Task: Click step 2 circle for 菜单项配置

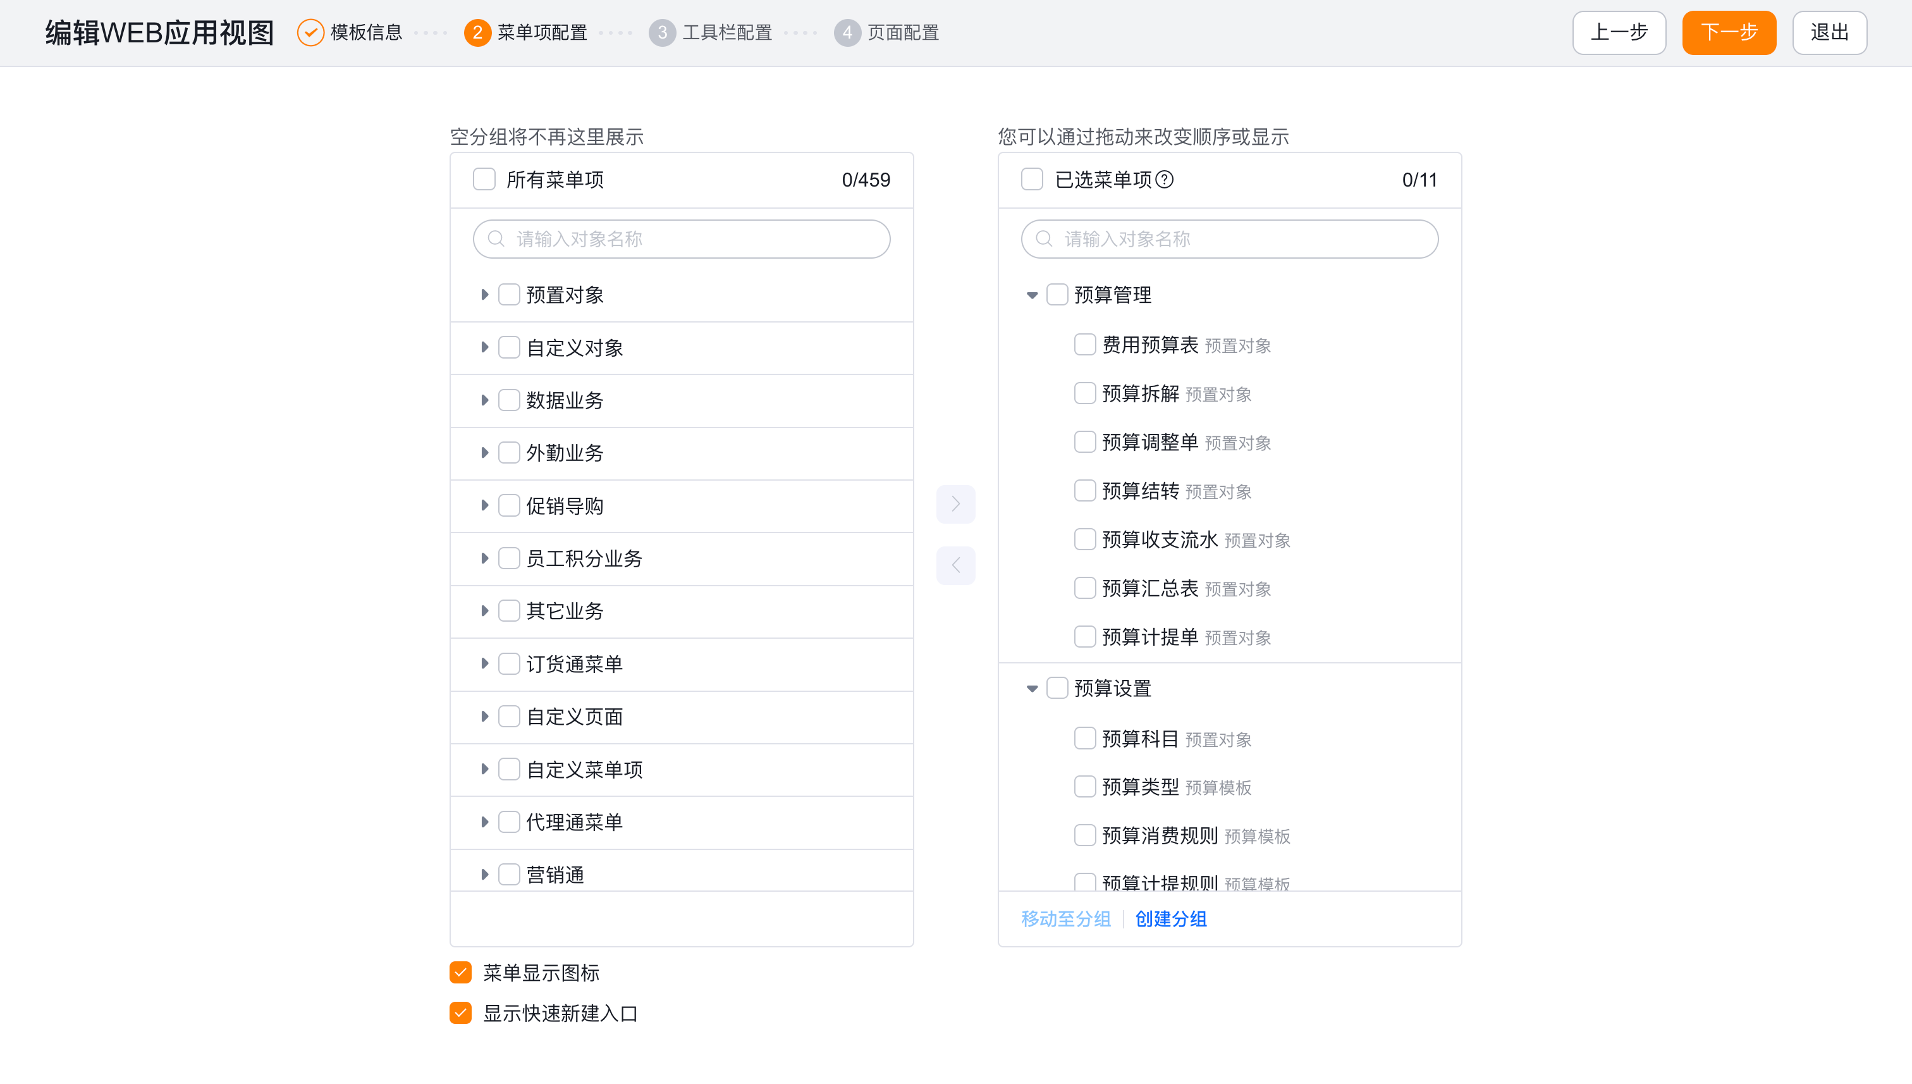Action: click(x=477, y=33)
